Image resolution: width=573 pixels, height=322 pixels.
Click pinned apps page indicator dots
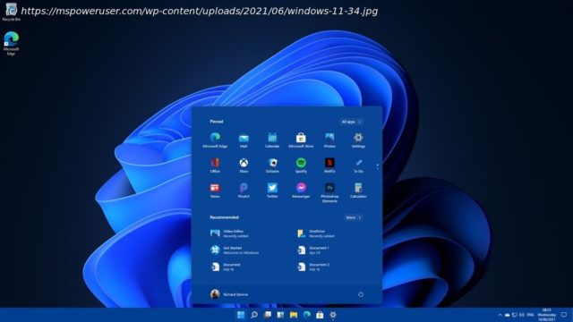coord(378,167)
